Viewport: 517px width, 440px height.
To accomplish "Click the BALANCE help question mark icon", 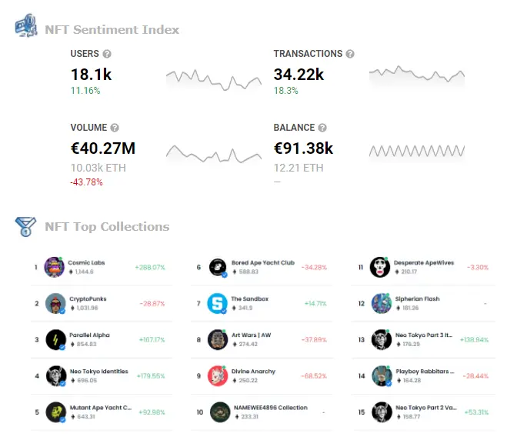I will (322, 128).
